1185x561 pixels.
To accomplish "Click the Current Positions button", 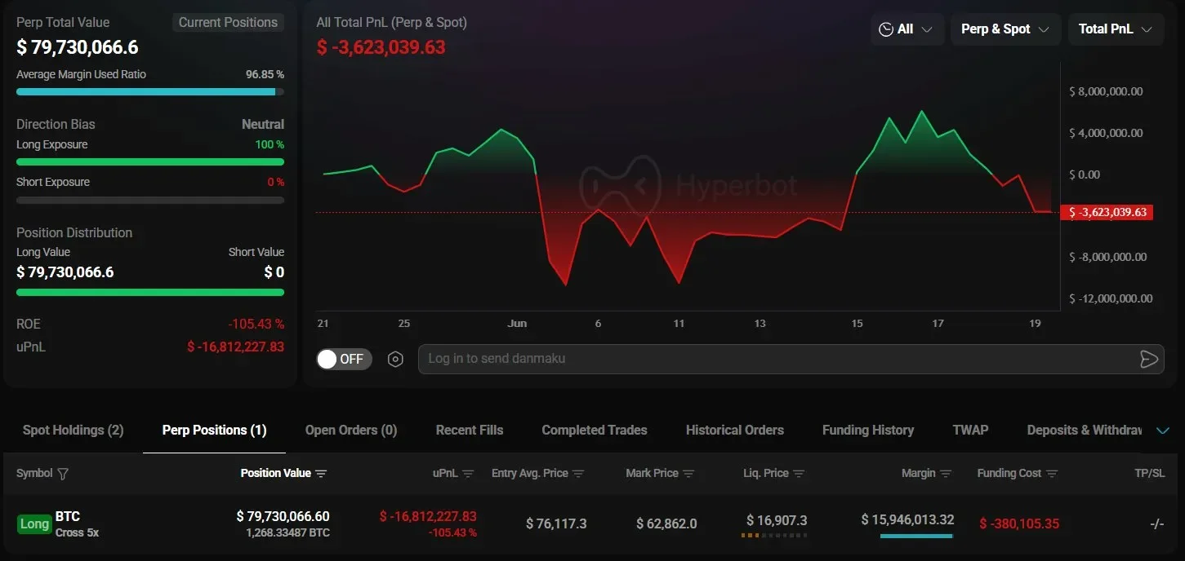I will [x=228, y=22].
